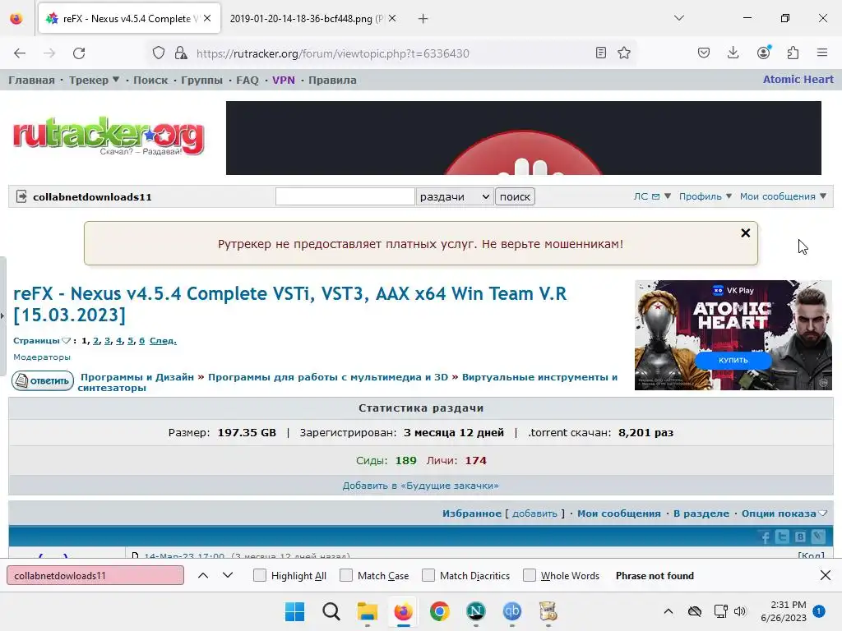Open the FAQ menu item
This screenshot has height=631, width=842.
(247, 80)
